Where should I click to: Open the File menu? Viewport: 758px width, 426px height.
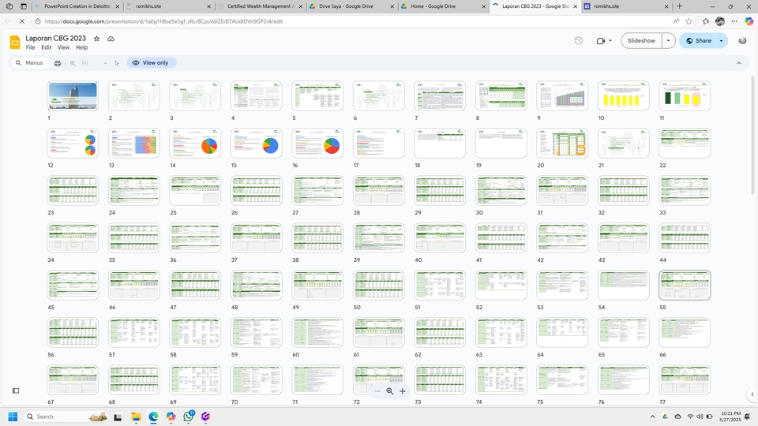click(x=30, y=47)
